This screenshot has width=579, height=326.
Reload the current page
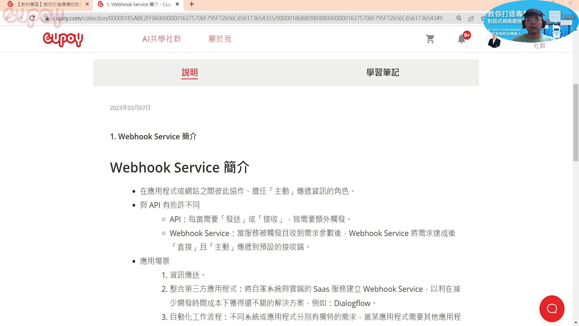click(32, 18)
